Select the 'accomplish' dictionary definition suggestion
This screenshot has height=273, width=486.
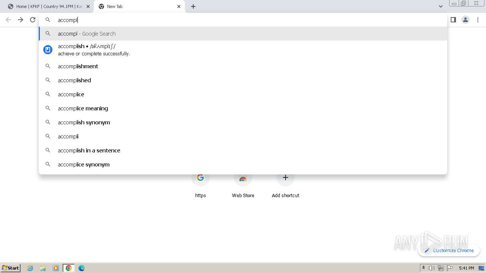click(x=243, y=50)
